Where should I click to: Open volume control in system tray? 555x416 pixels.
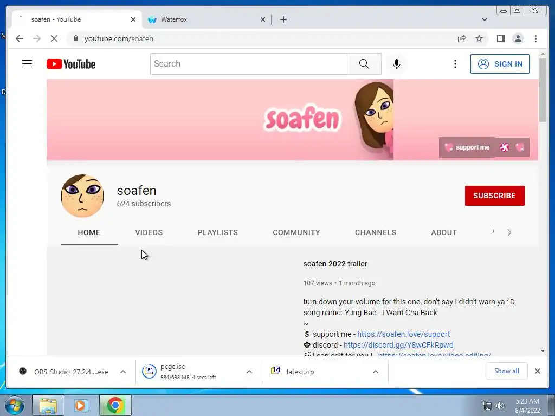point(500,406)
